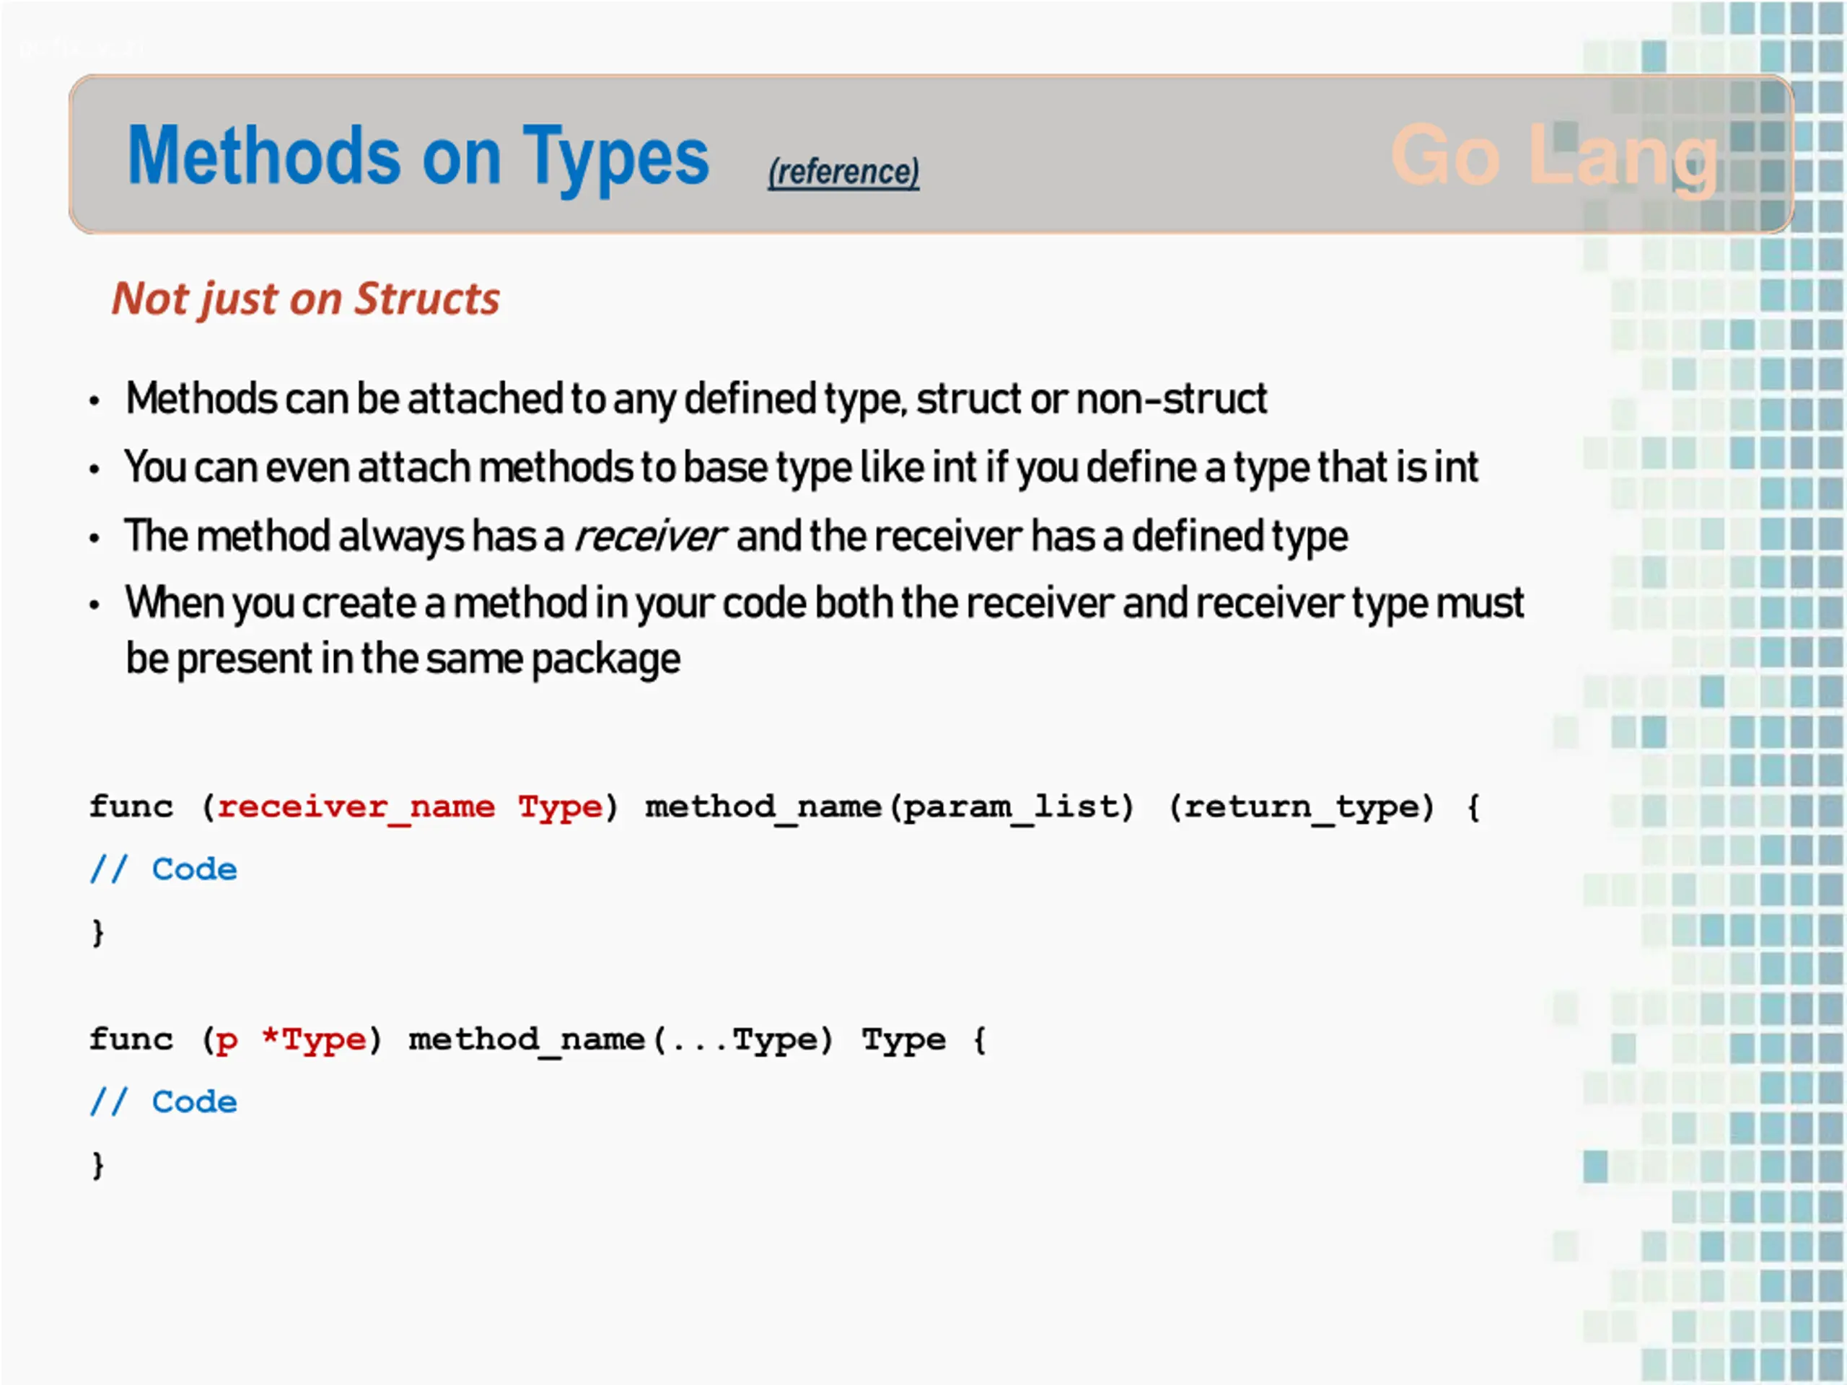Click the first blue "// Code" comment
This screenshot has width=1847, height=1385.
tap(164, 869)
